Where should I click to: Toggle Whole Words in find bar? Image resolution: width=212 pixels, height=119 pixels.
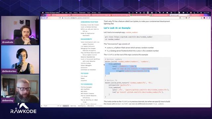click(x=90, y=106)
